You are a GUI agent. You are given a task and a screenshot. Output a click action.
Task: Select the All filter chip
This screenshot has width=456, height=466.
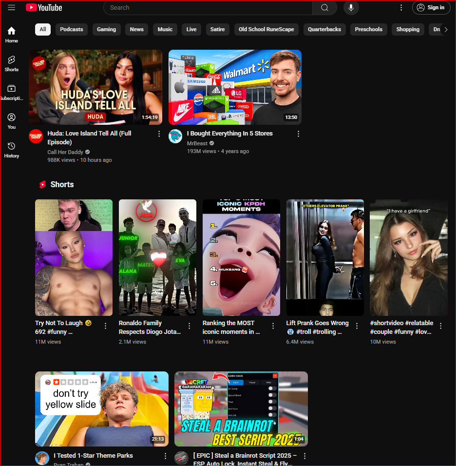[43, 29]
